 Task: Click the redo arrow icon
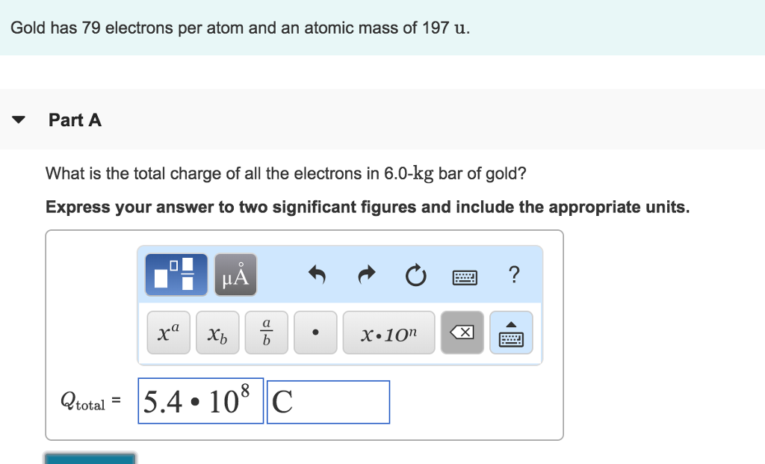(366, 274)
